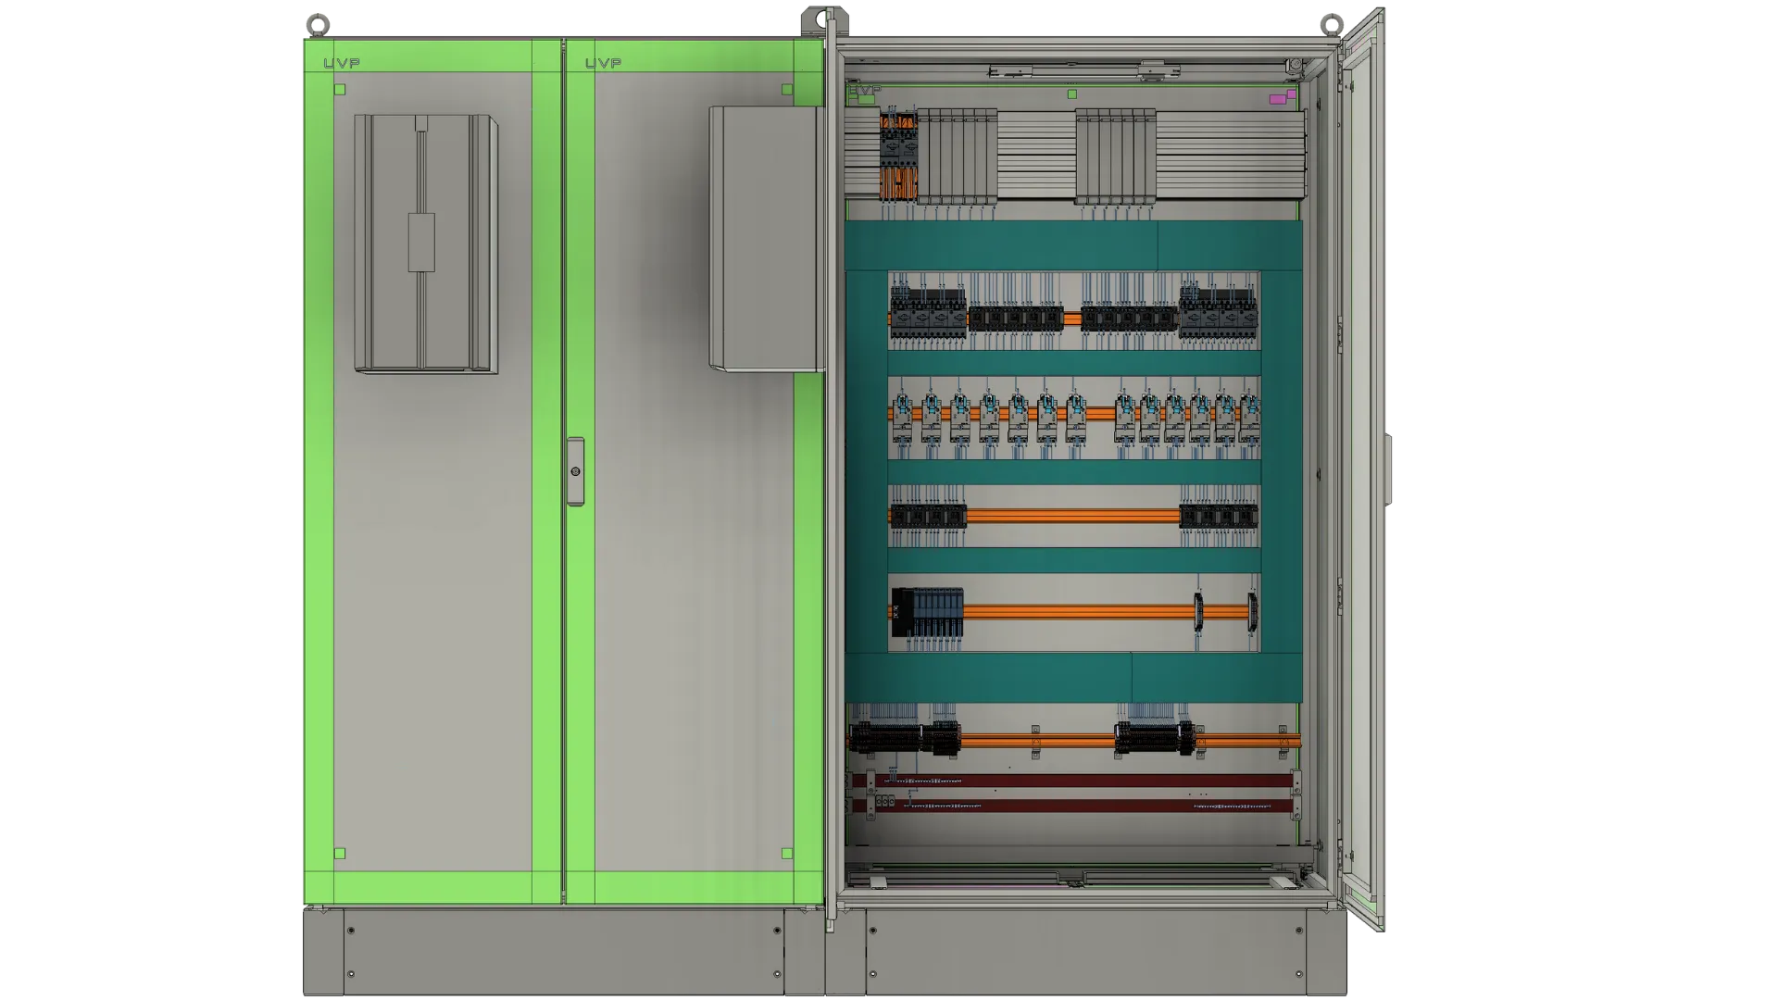
Task: Select the large ventilation unit on left door
Action: (426, 244)
